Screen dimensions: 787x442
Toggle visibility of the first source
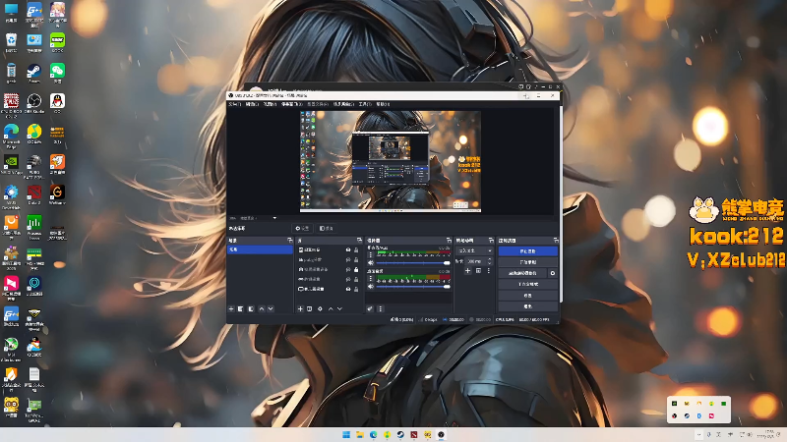pos(348,249)
